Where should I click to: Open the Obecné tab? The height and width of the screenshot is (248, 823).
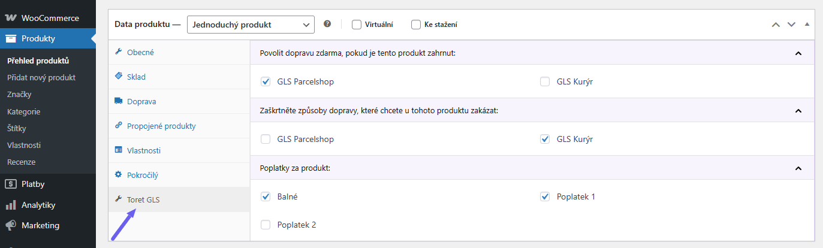point(179,52)
